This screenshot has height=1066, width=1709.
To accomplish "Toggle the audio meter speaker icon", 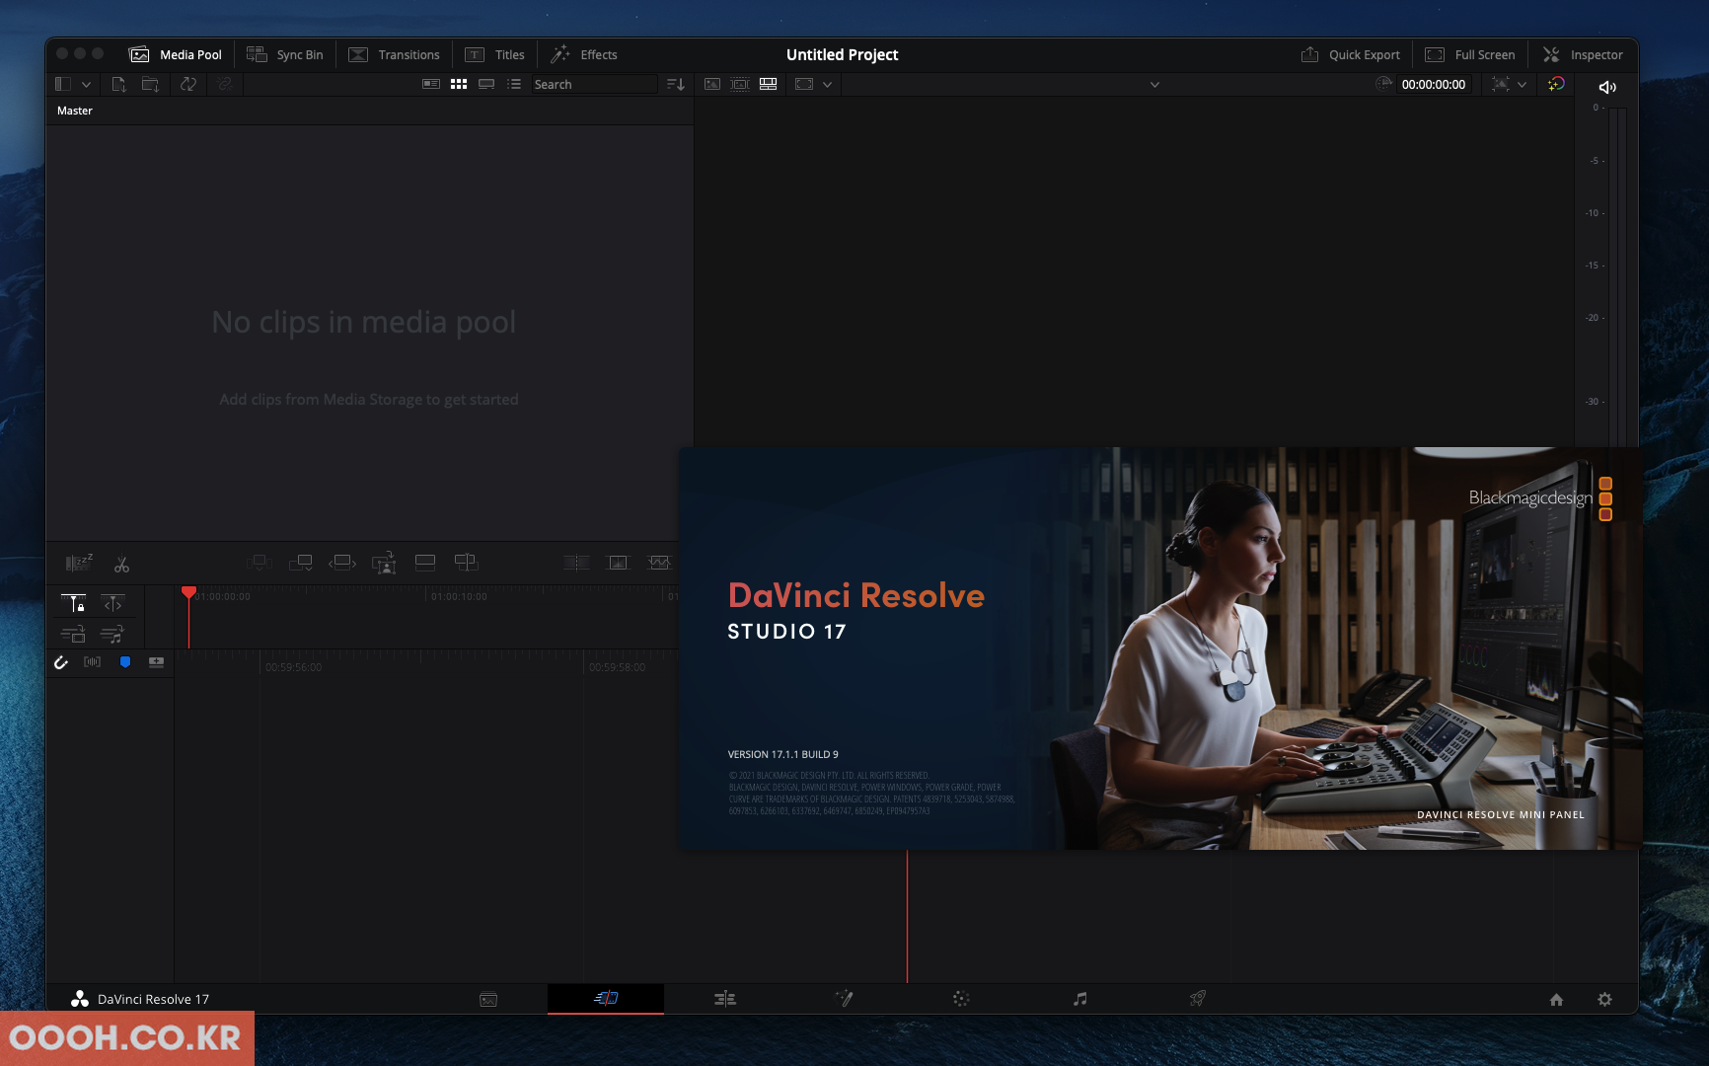I will (1607, 87).
